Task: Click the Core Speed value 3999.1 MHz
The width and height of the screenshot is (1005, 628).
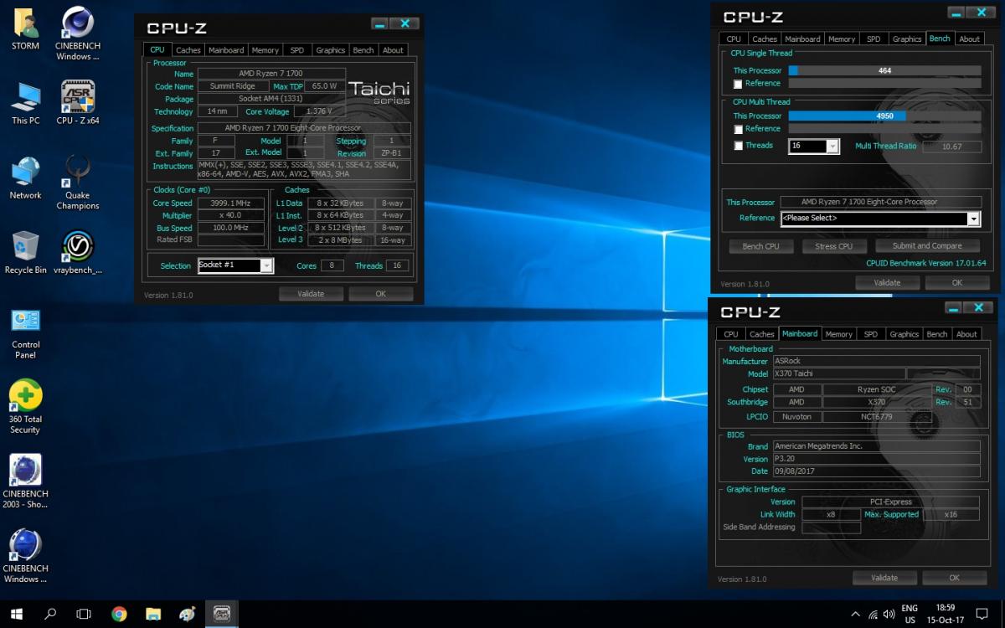Action: (231, 203)
